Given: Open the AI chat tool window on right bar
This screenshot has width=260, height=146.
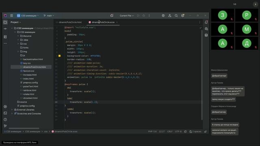Looking at the screenshot, I should tap(206, 29).
